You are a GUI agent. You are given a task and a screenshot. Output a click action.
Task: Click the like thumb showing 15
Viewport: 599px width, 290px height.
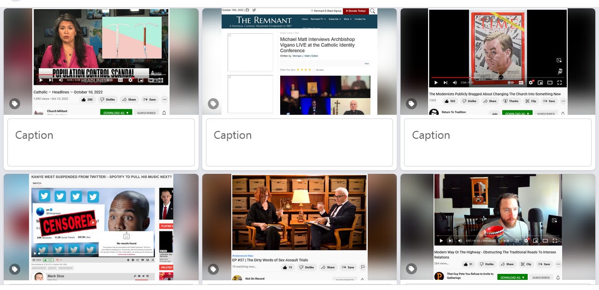[x=288, y=267]
